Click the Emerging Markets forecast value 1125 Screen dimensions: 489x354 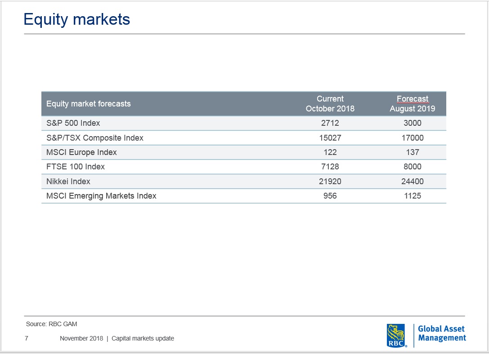pyautogui.click(x=412, y=196)
